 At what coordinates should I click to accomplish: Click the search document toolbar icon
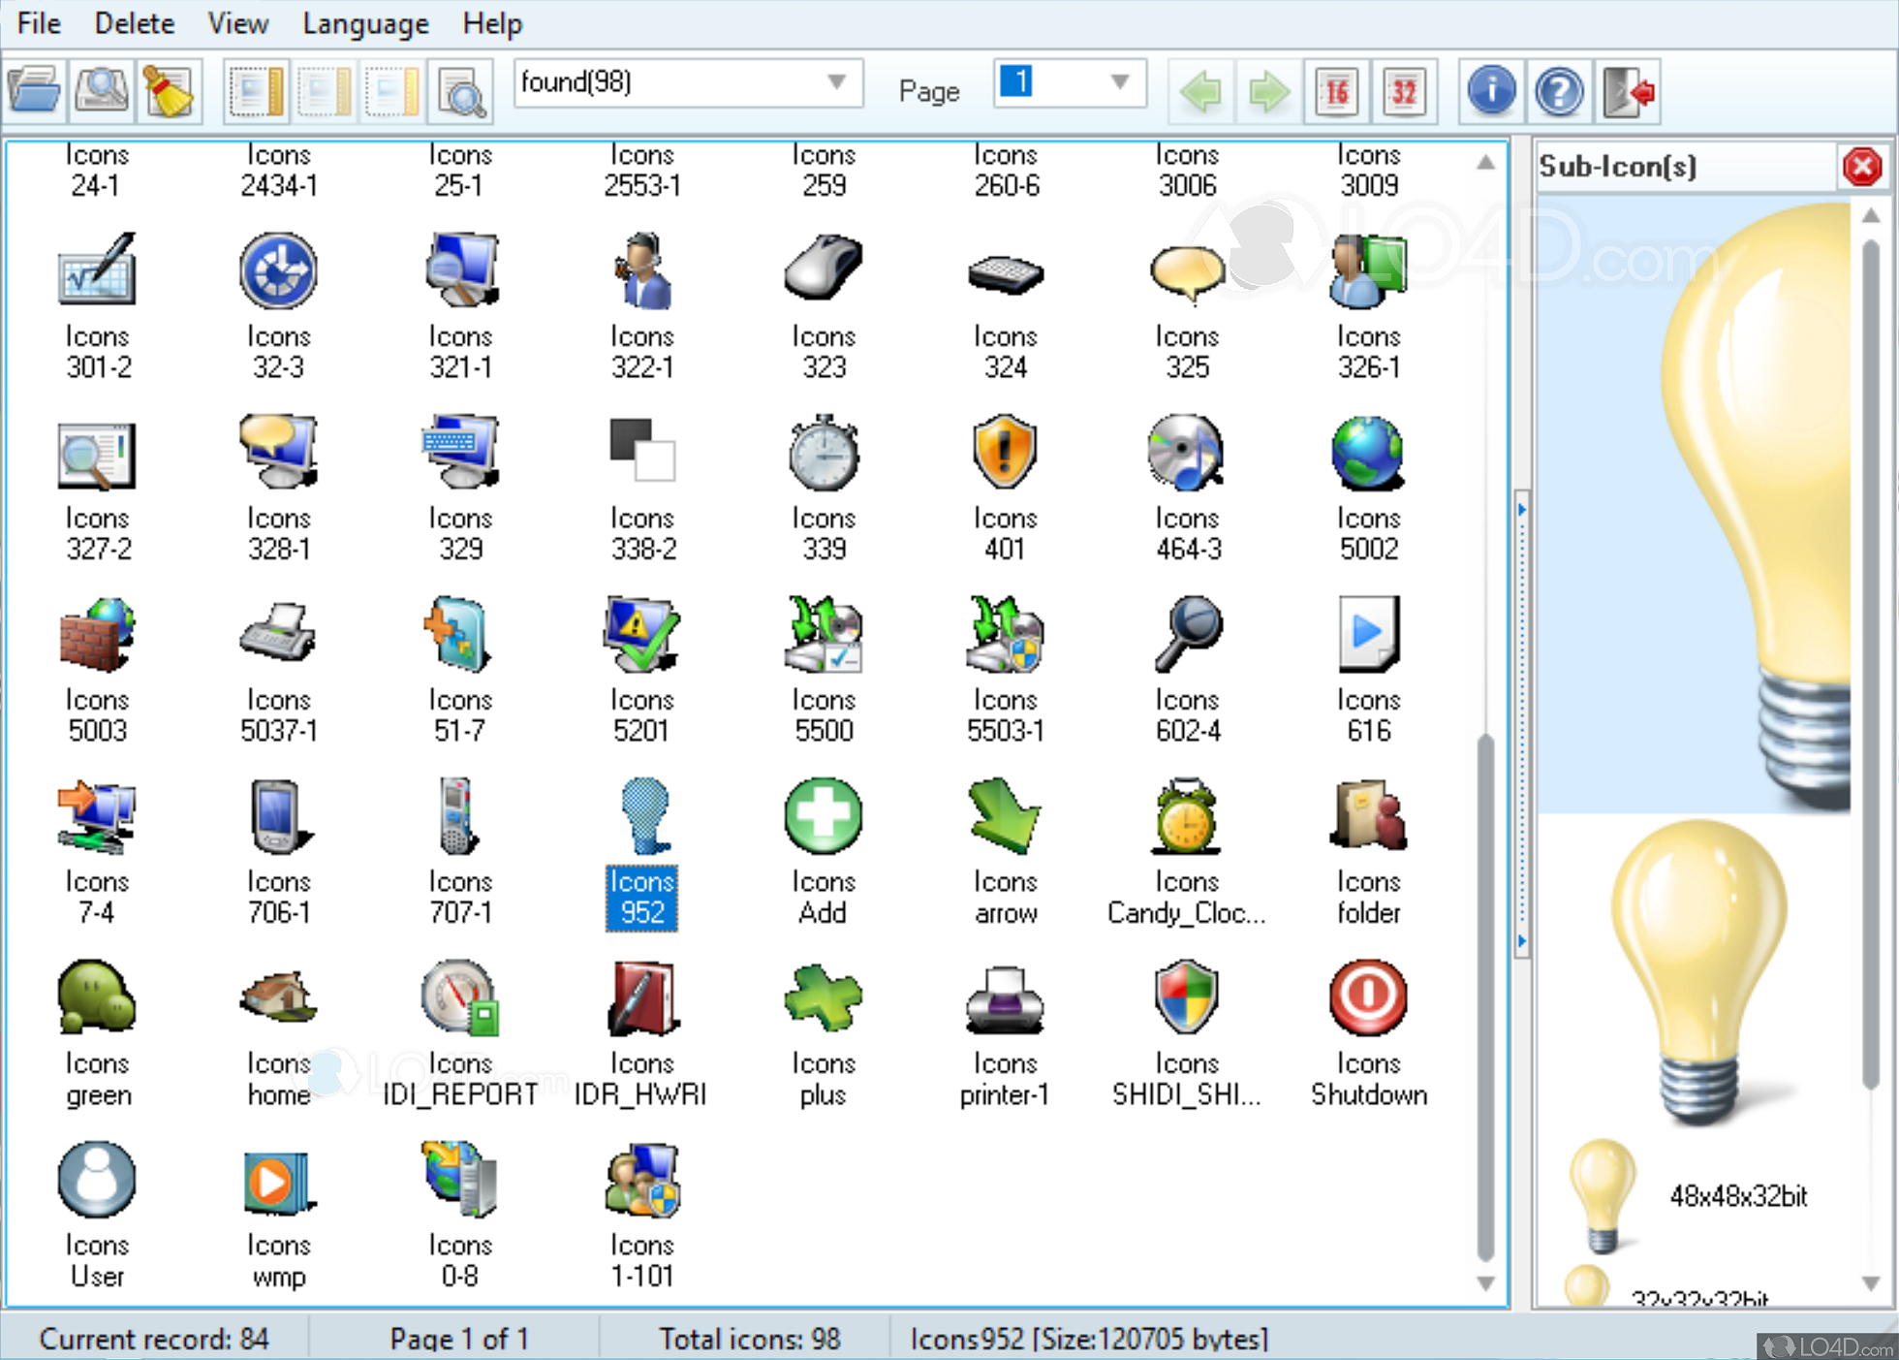[461, 91]
